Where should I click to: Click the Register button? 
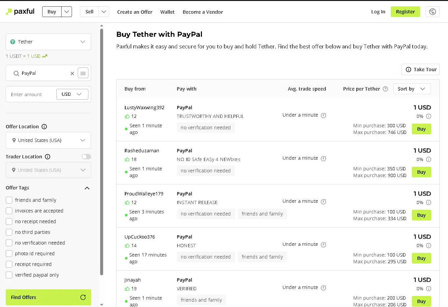point(405,12)
